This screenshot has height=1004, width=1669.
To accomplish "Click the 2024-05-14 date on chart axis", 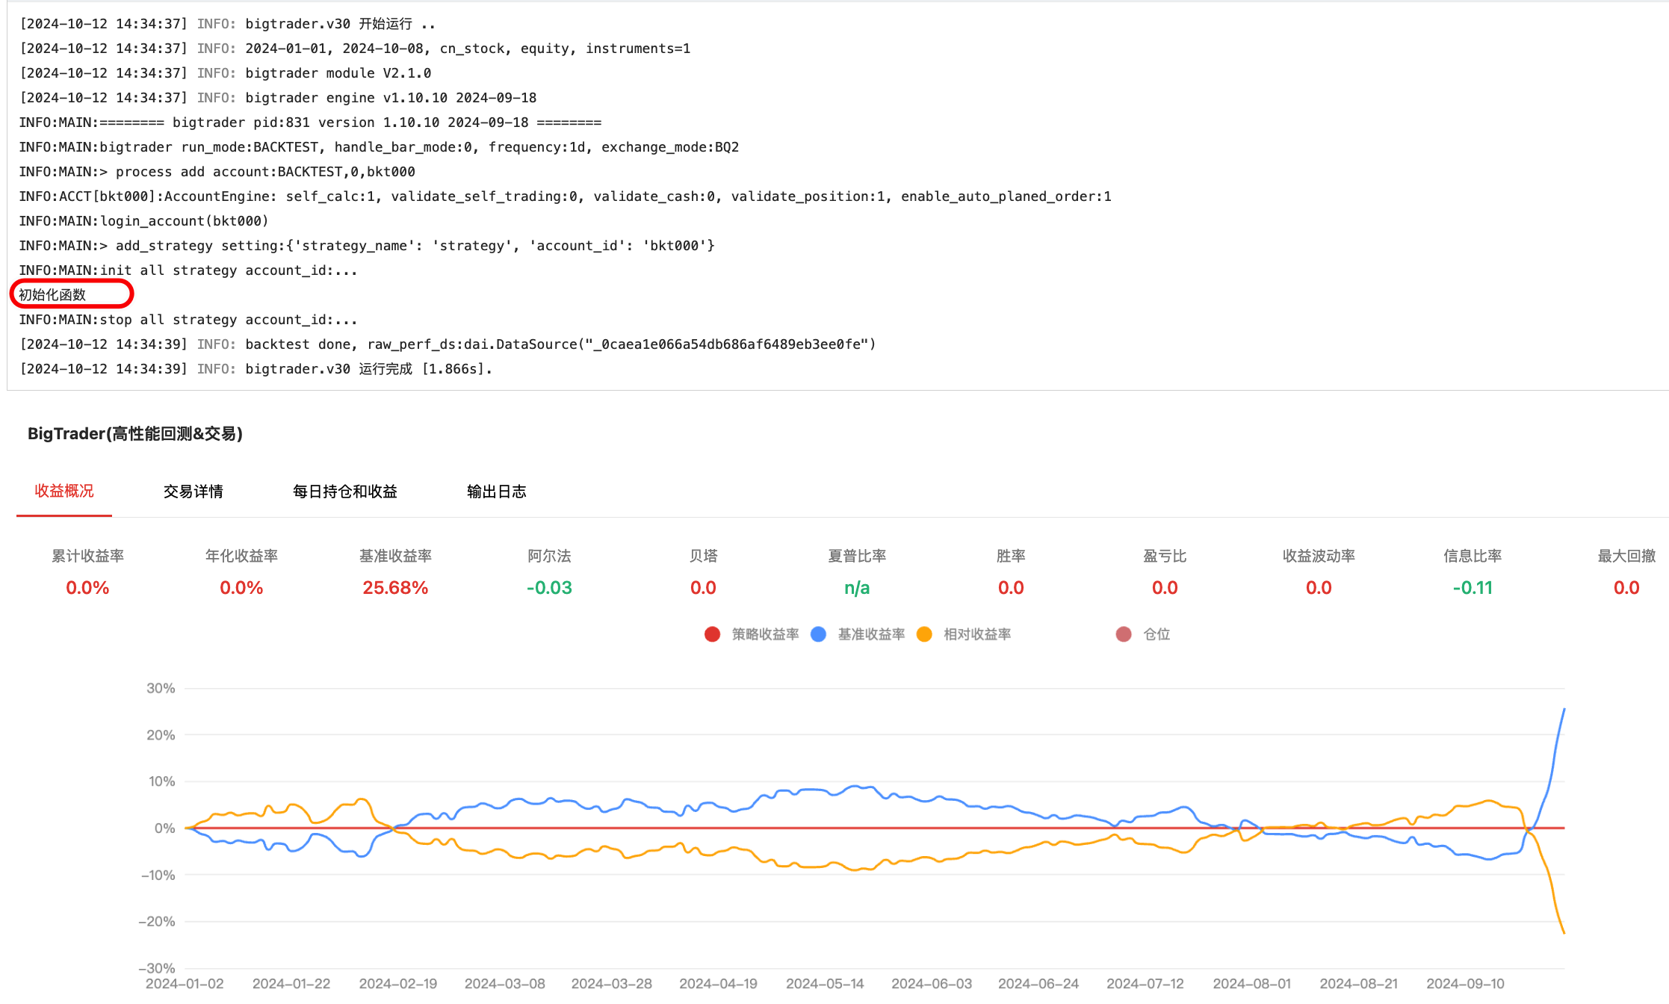I will (825, 983).
